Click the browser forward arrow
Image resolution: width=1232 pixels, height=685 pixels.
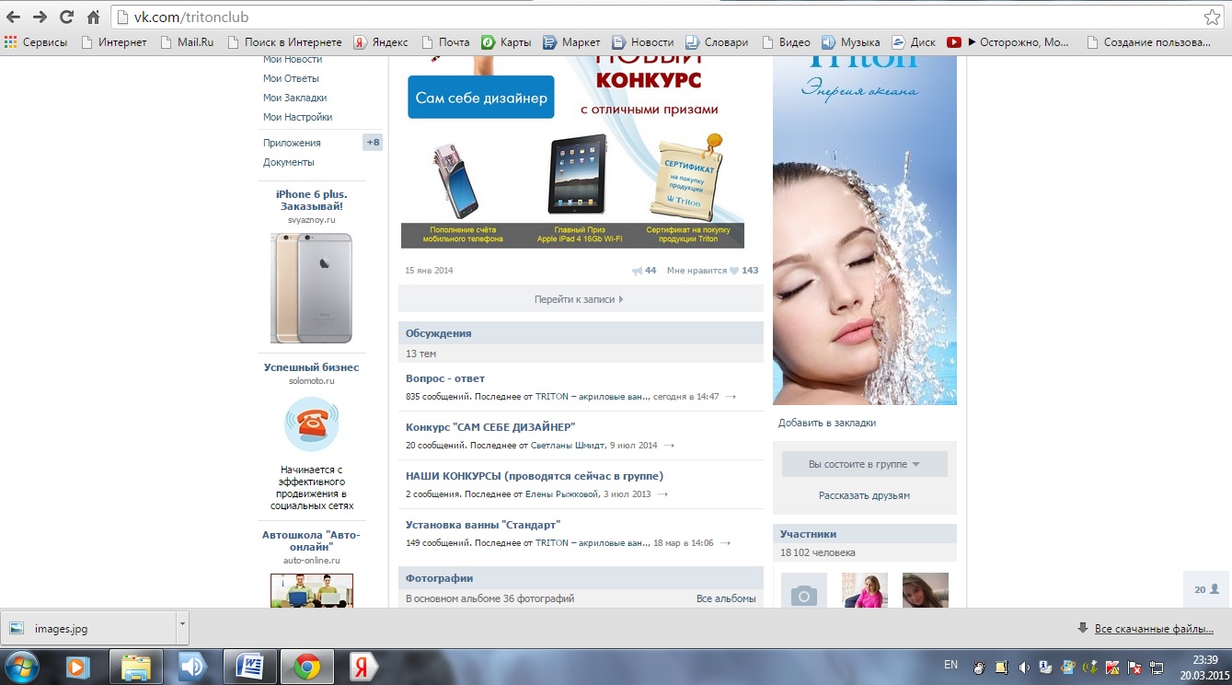coord(40,17)
